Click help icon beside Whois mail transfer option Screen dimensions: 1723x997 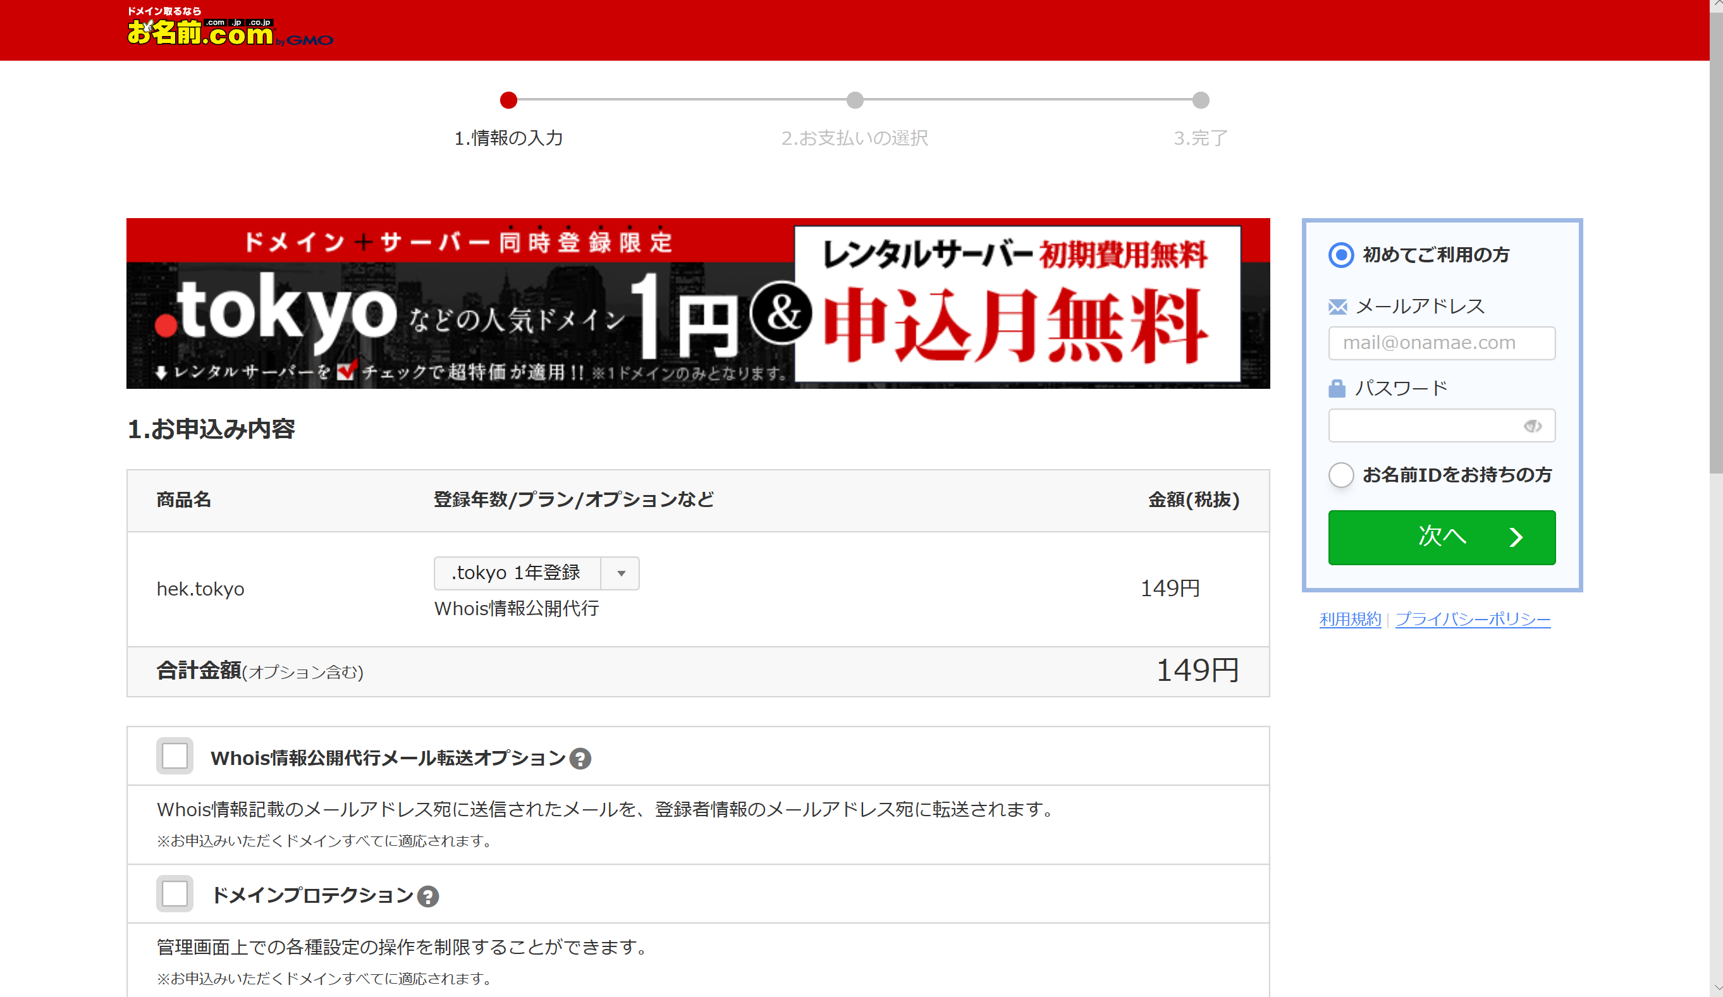pyautogui.click(x=580, y=759)
